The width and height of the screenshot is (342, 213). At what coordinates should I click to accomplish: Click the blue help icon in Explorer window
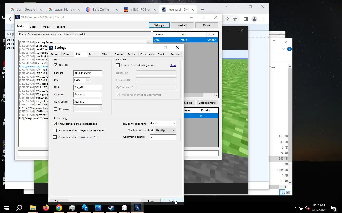(x=289, y=49)
